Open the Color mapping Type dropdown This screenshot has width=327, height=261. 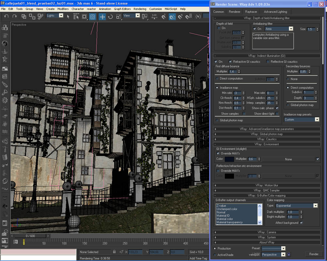(x=315, y=206)
